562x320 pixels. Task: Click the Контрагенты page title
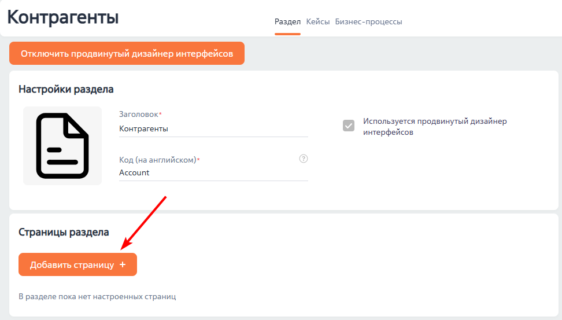[x=62, y=17]
